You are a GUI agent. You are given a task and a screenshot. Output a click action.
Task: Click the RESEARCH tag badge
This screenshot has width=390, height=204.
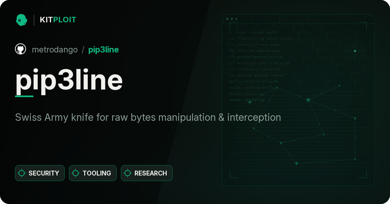click(x=147, y=173)
